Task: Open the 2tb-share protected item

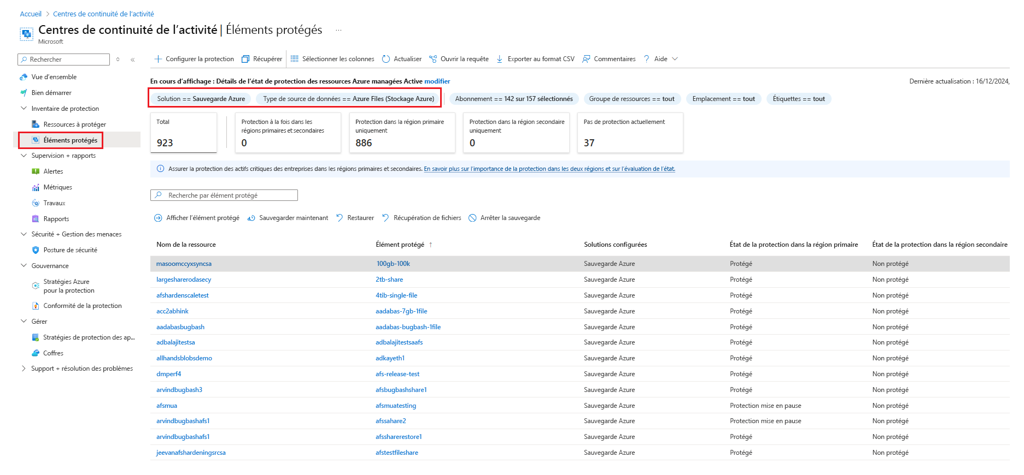Action: 389,280
